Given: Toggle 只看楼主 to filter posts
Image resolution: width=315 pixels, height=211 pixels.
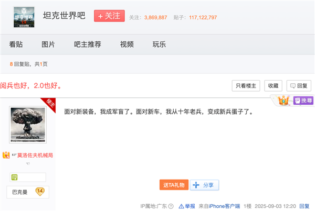Looking at the screenshot, I should coord(246,85).
